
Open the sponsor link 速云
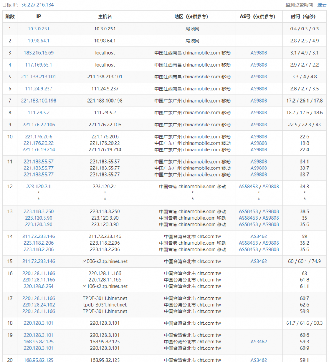322,5
